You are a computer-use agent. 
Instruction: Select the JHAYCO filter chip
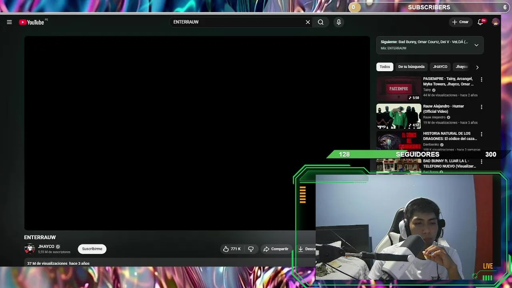click(440, 67)
